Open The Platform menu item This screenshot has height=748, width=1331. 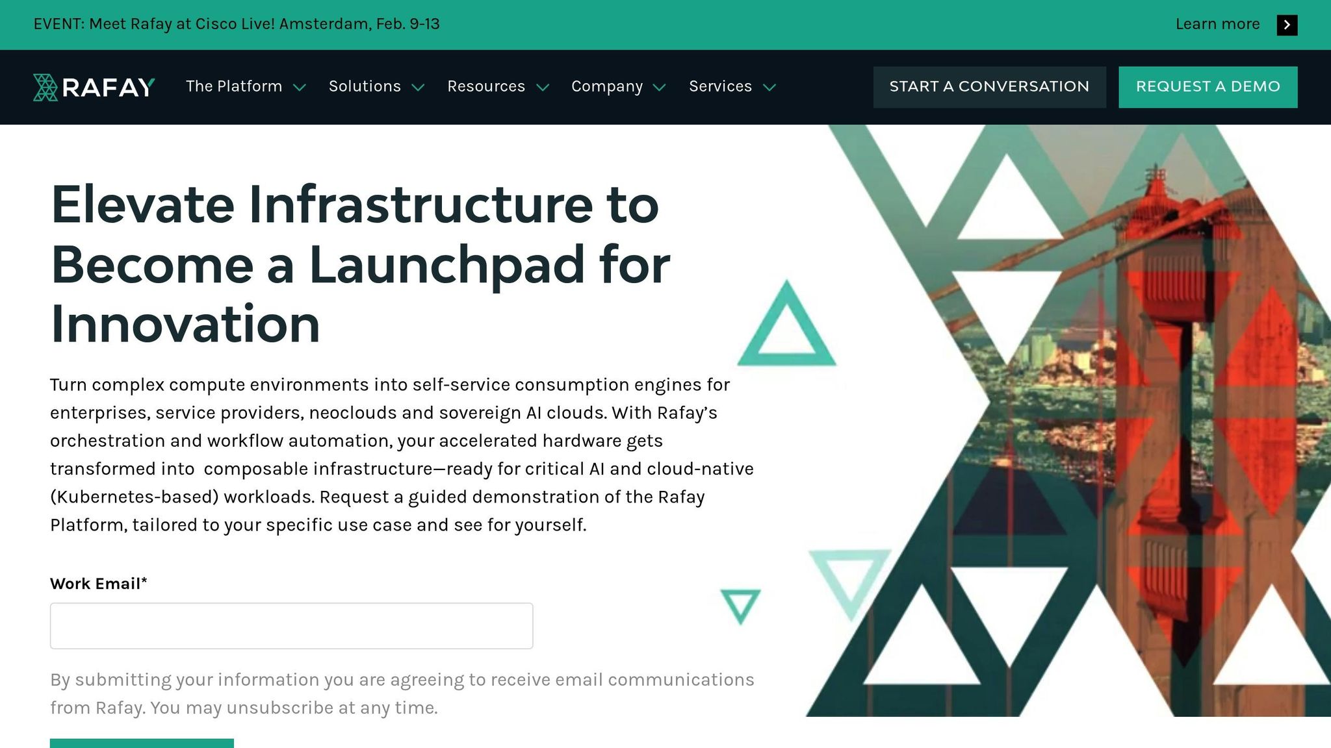tap(234, 86)
